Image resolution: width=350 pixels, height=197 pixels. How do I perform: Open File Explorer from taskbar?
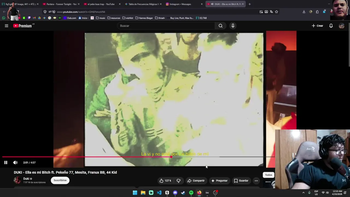pos(143,193)
